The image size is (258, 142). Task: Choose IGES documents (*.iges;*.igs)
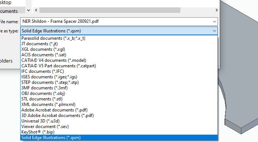[119, 77]
